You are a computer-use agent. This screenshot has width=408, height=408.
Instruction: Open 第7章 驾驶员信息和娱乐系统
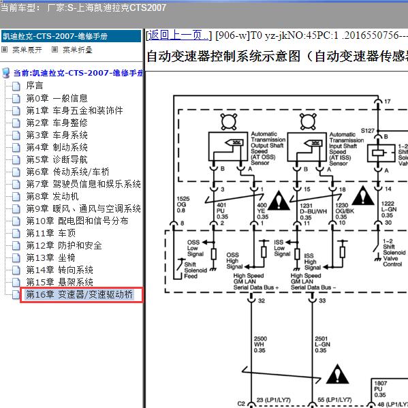tap(83, 184)
